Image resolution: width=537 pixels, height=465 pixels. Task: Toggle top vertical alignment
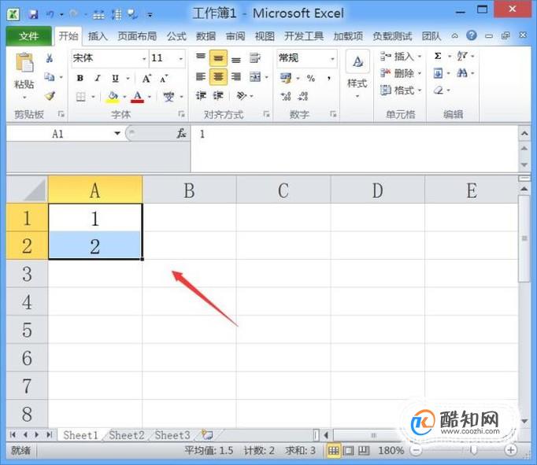(x=201, y=57)
